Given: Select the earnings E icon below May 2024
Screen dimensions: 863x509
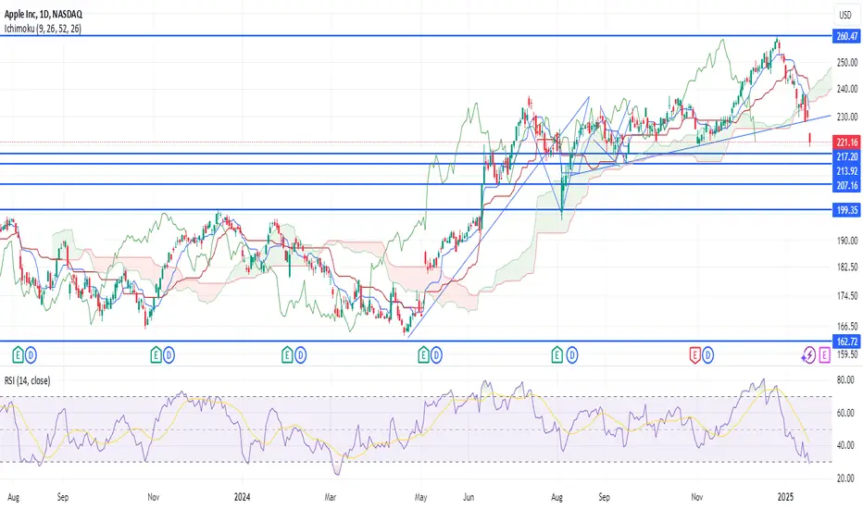Looking at the screenshot, I should click(x=423, y=355).
